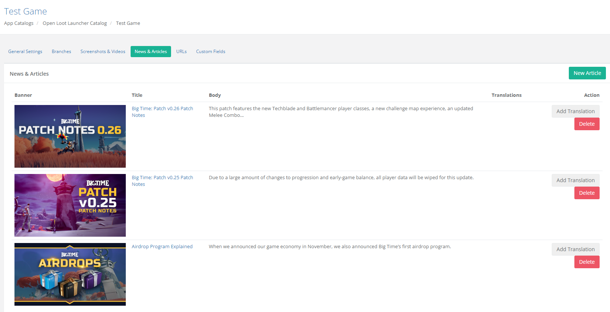This screenshot has height=312, width=610.
Task: Delete the Patch v0.25 Patch Notes article
Action: click(x=587, y=193)
